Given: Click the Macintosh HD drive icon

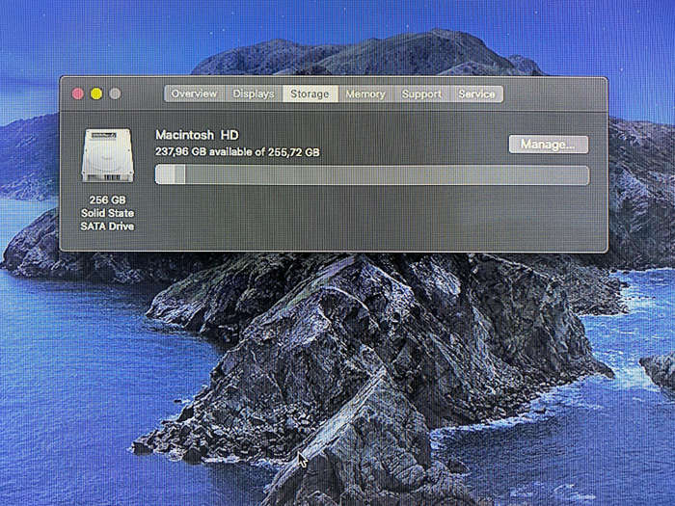Looking at the screenshot, I should [108, 155].
